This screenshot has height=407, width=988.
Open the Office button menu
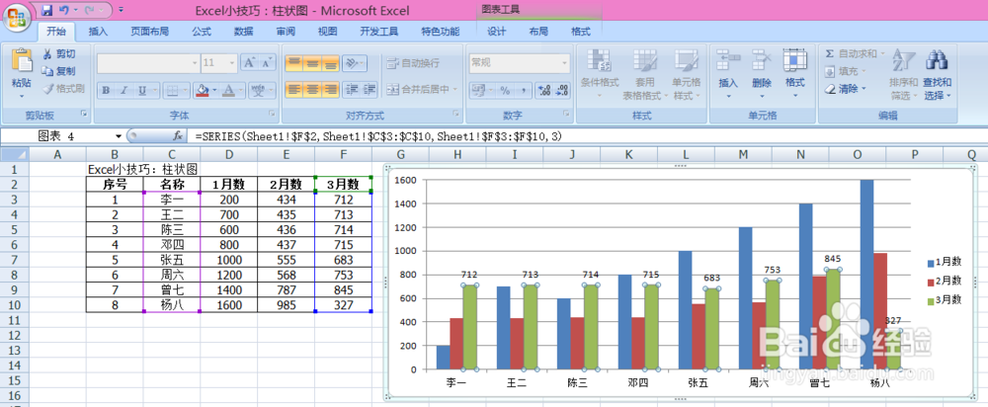18,18
